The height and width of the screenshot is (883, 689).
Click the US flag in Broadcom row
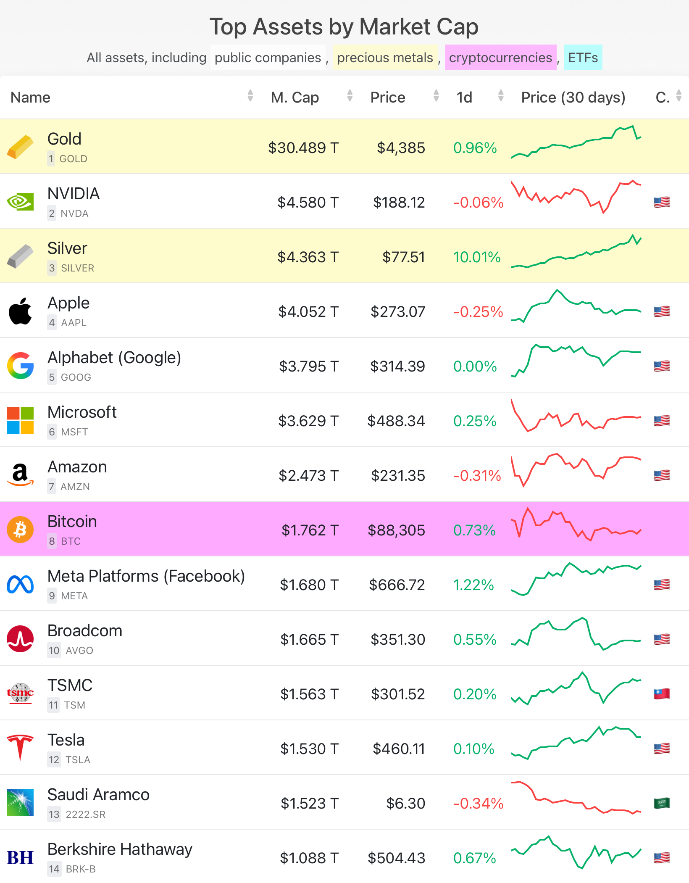(x=662, y=639)
